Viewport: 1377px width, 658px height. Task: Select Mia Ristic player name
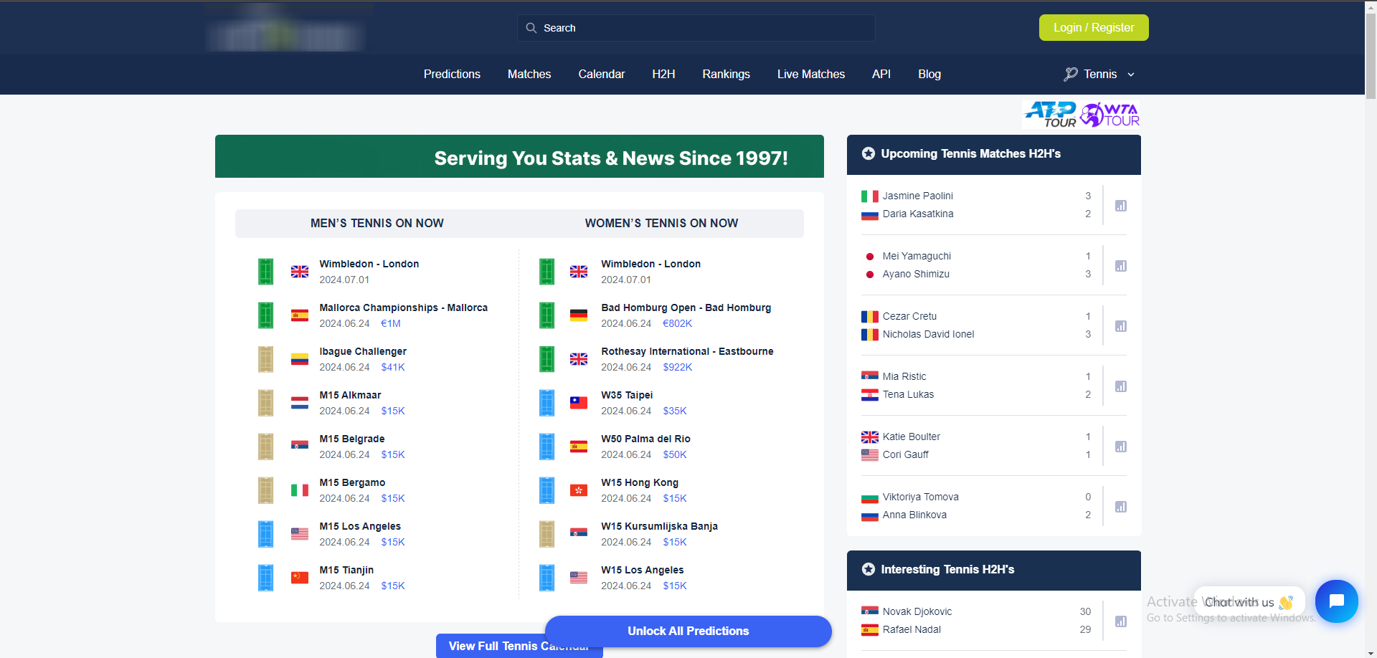click(x=904, y=376)
